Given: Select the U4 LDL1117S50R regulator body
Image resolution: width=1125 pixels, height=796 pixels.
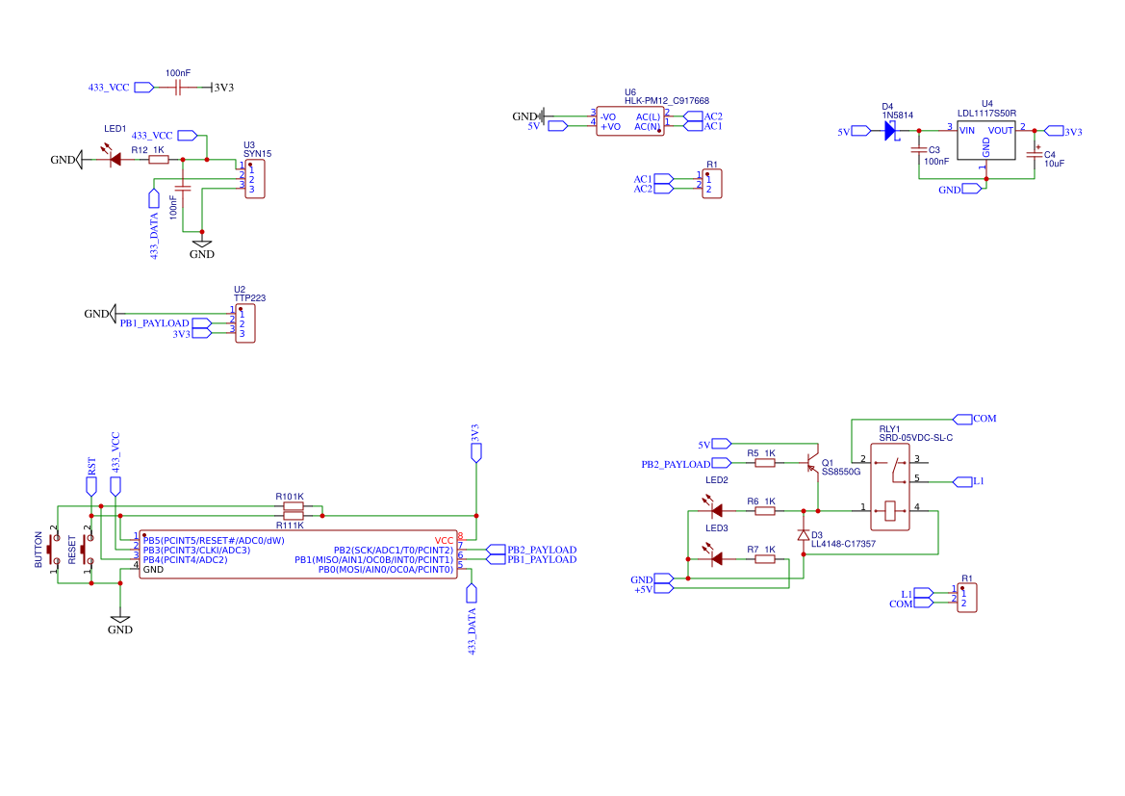Looking at the screenshot, I should pos(985,140).
